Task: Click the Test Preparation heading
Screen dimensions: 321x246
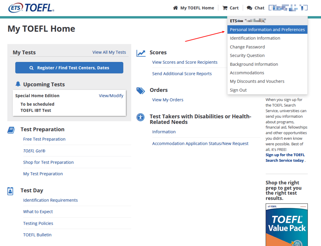Action: (43, 130)
